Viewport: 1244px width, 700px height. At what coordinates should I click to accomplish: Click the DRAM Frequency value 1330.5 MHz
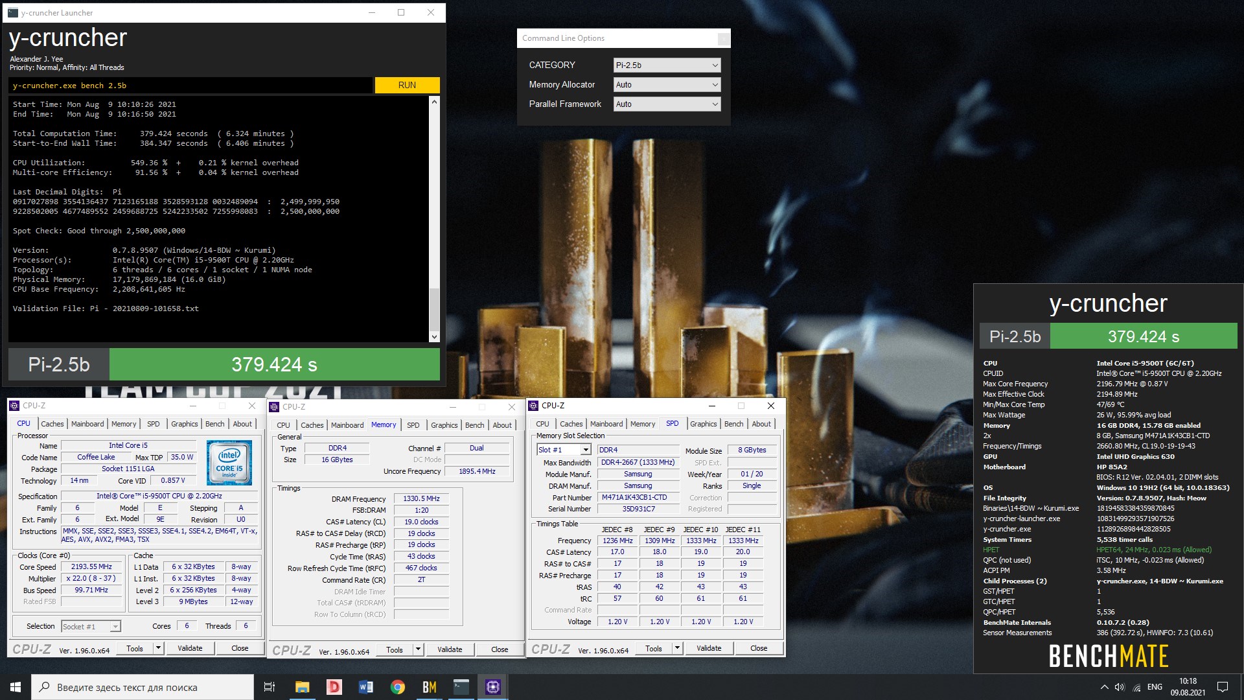point(421,499)
